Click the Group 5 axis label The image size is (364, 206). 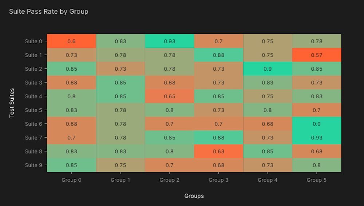pos(317,180)
